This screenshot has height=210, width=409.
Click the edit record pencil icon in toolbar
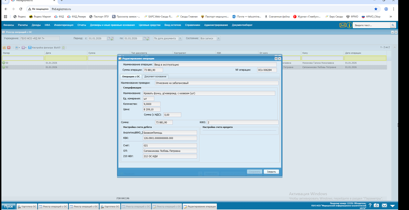point(4,47)
